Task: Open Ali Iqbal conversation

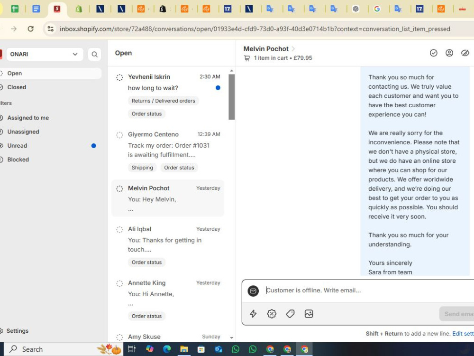Action: point(168,245)
